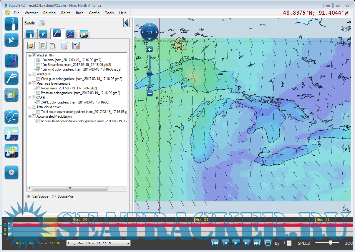Select the Source/Var radio button
This screenshot has height=252, width=355.
(x=54, y=196)
